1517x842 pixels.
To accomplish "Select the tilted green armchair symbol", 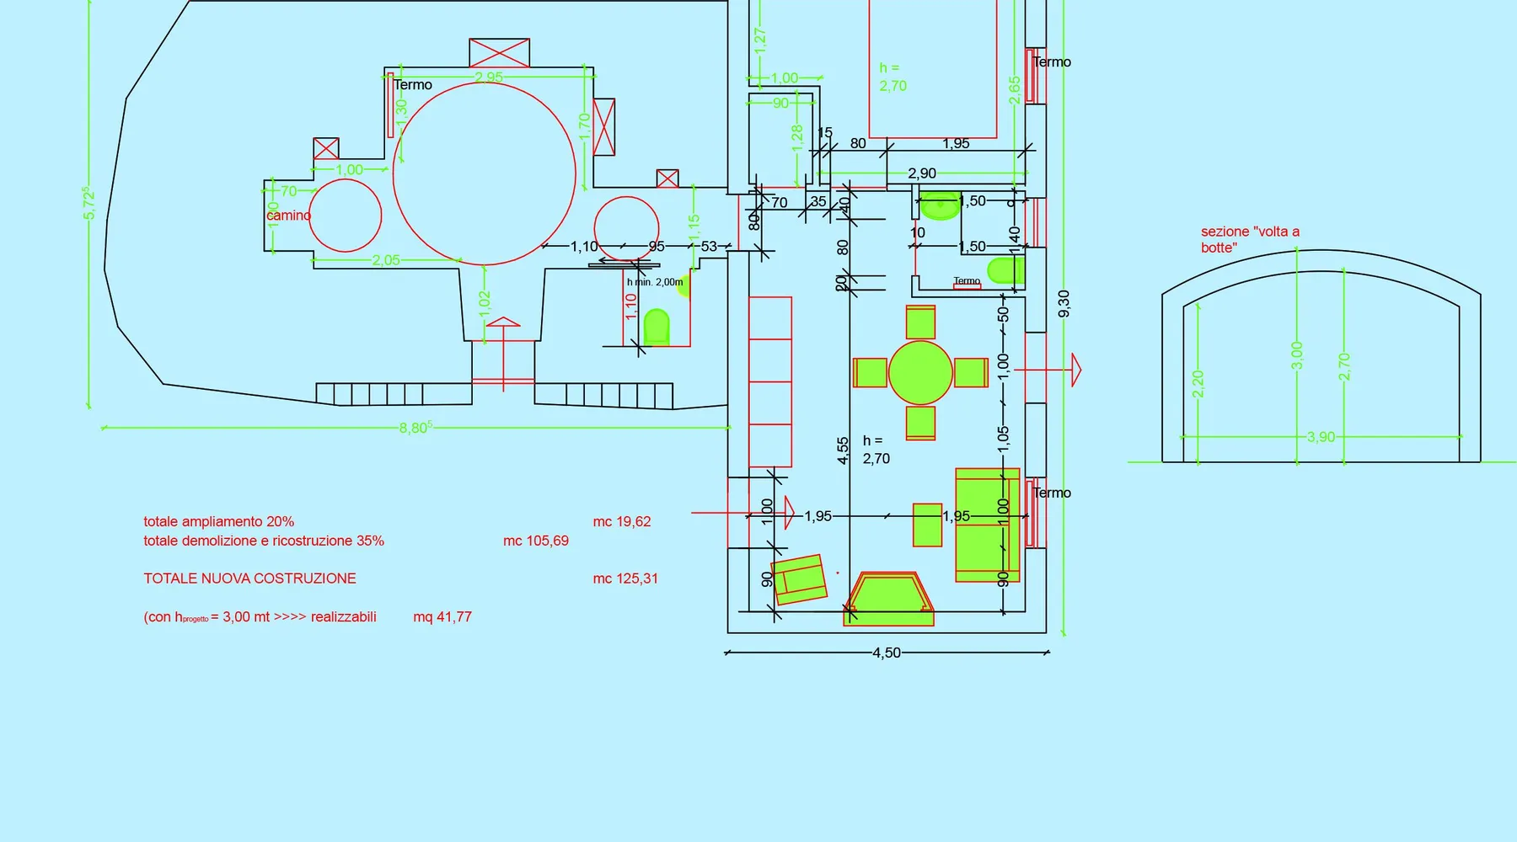I will pos(799,579).
